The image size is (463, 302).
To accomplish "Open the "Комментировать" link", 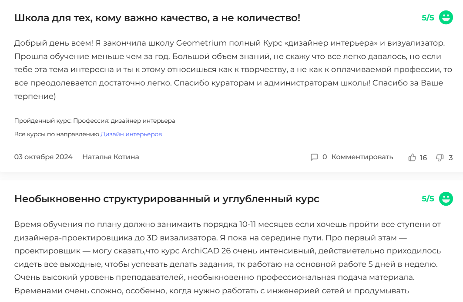I will [362, 157].
